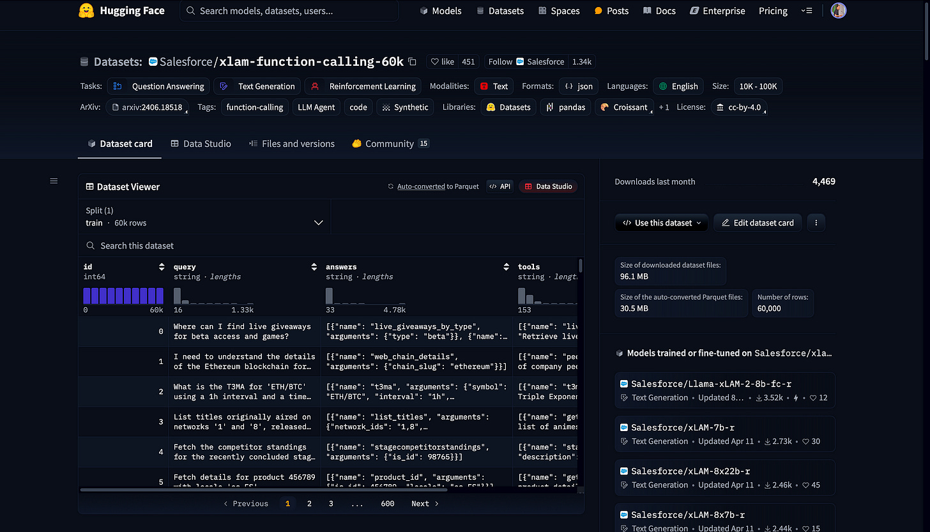The width and height of the screenshot is (930, 532).
Task: Click the English language tag
Action: tap(678, 86)
